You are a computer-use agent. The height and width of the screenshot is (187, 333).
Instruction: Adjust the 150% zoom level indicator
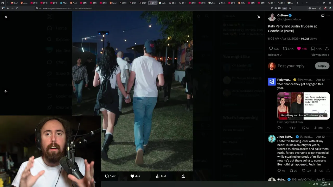[285, 8]
